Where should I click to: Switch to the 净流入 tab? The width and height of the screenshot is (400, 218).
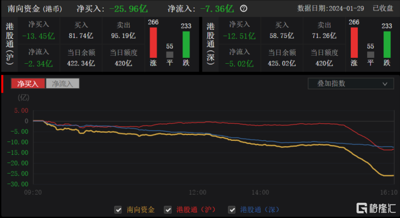[x=63, y=84]
